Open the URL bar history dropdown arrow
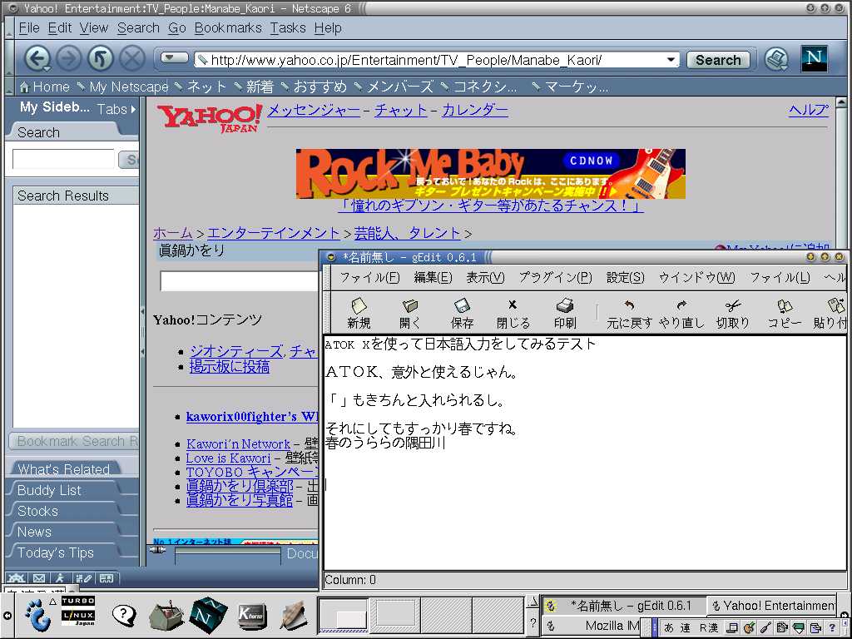Screen dimensions: 852x639 point(671,59)
